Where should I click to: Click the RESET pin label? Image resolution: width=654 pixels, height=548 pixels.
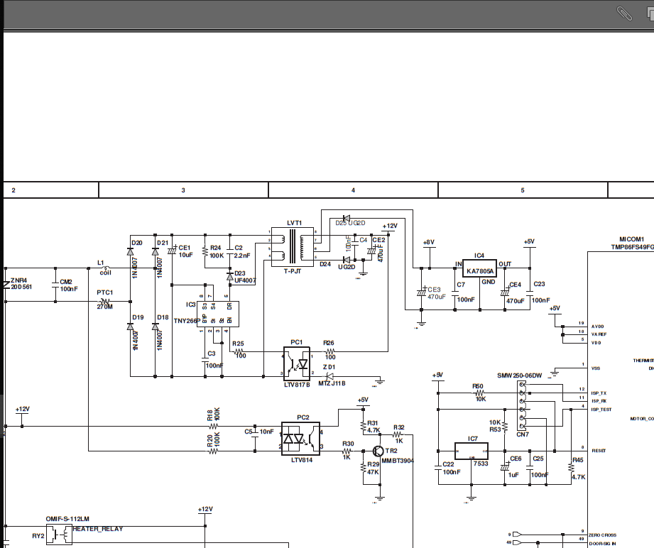(x=599, y=451)
